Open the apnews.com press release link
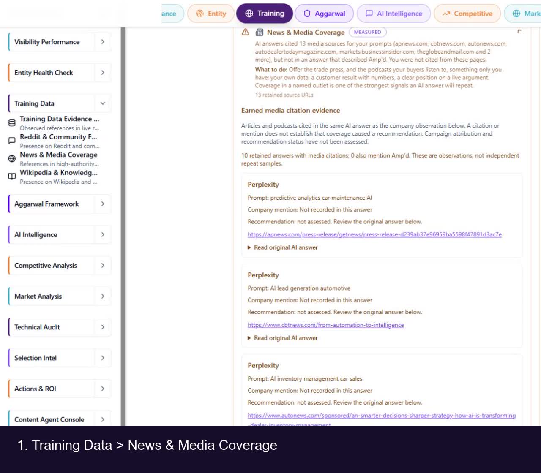Viewport: 541px width, 473px height. click(x=374, y=234)
